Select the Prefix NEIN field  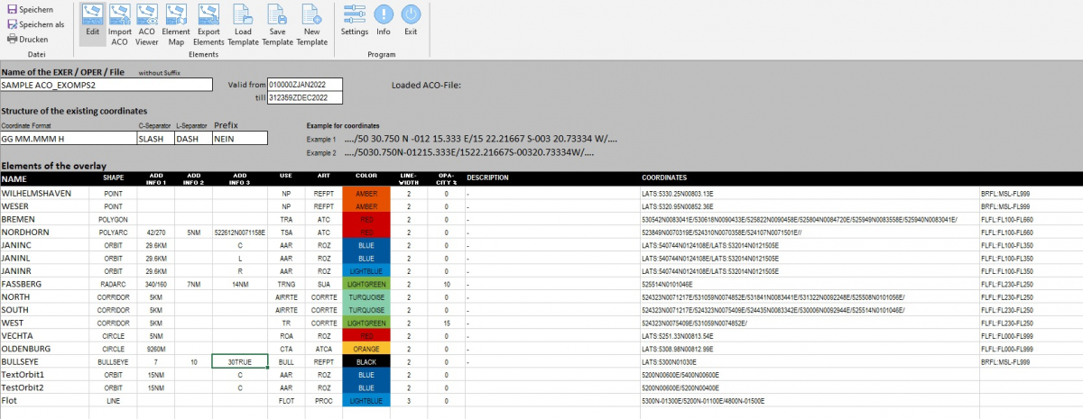point(239,139)
